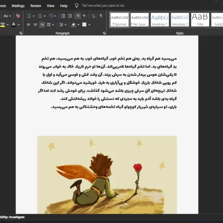Toggle align right for the paragraph
This screenshot has height=223, width=223.
pyautogui.click(x=42, y=25)
